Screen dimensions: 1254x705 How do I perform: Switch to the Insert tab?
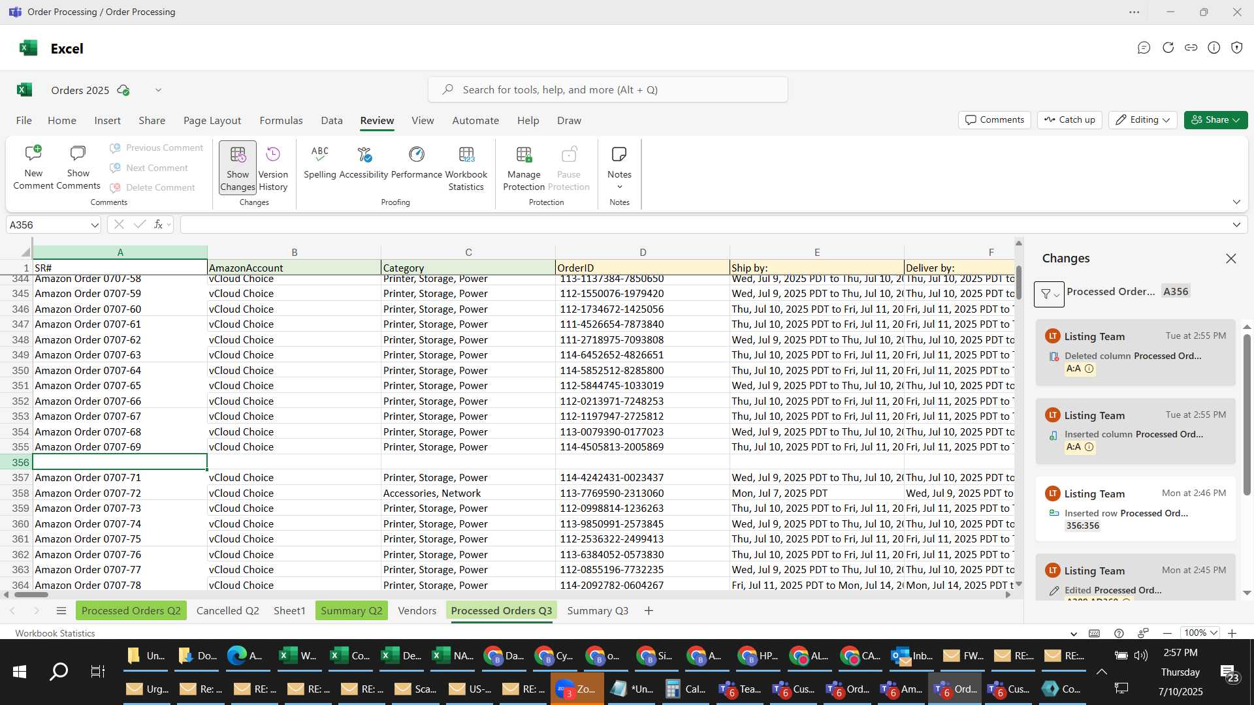(107, 121)
